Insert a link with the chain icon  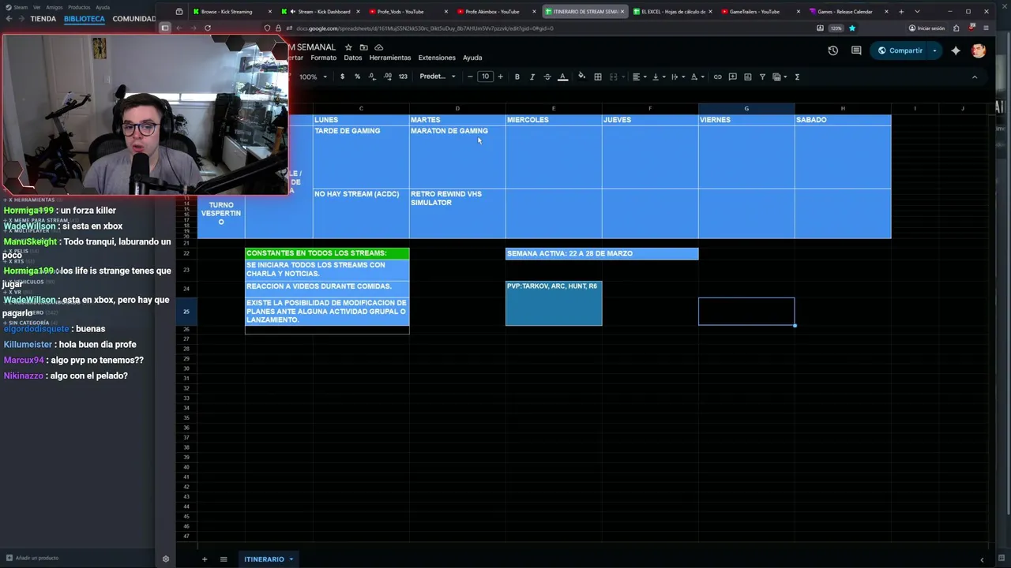pos(717,77)
